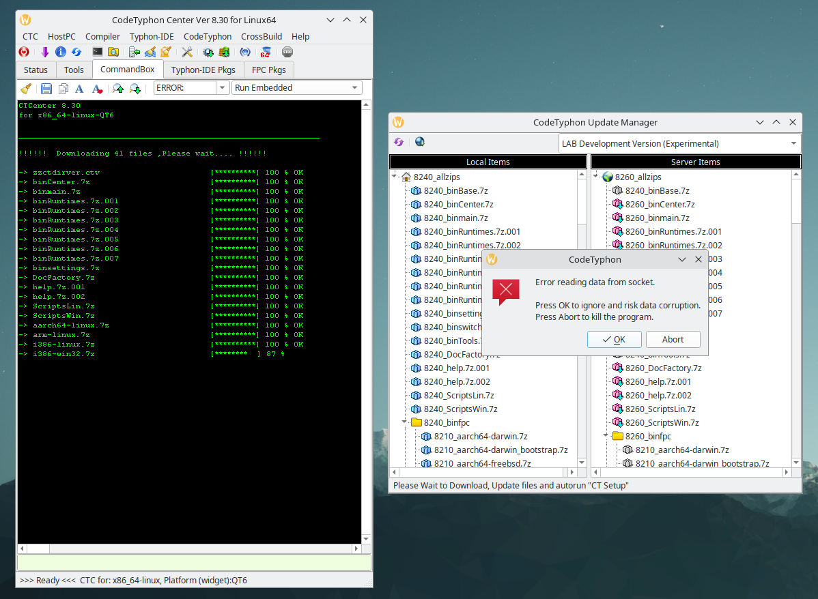
Task: Click the Server Items column header
Action: (695, 162)
